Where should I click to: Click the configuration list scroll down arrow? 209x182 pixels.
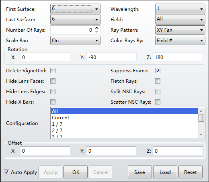[x=201, y=135]
